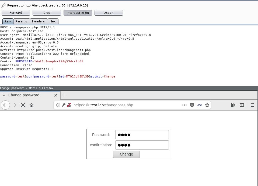Open the Action menu in Burp

pos(109,13)
